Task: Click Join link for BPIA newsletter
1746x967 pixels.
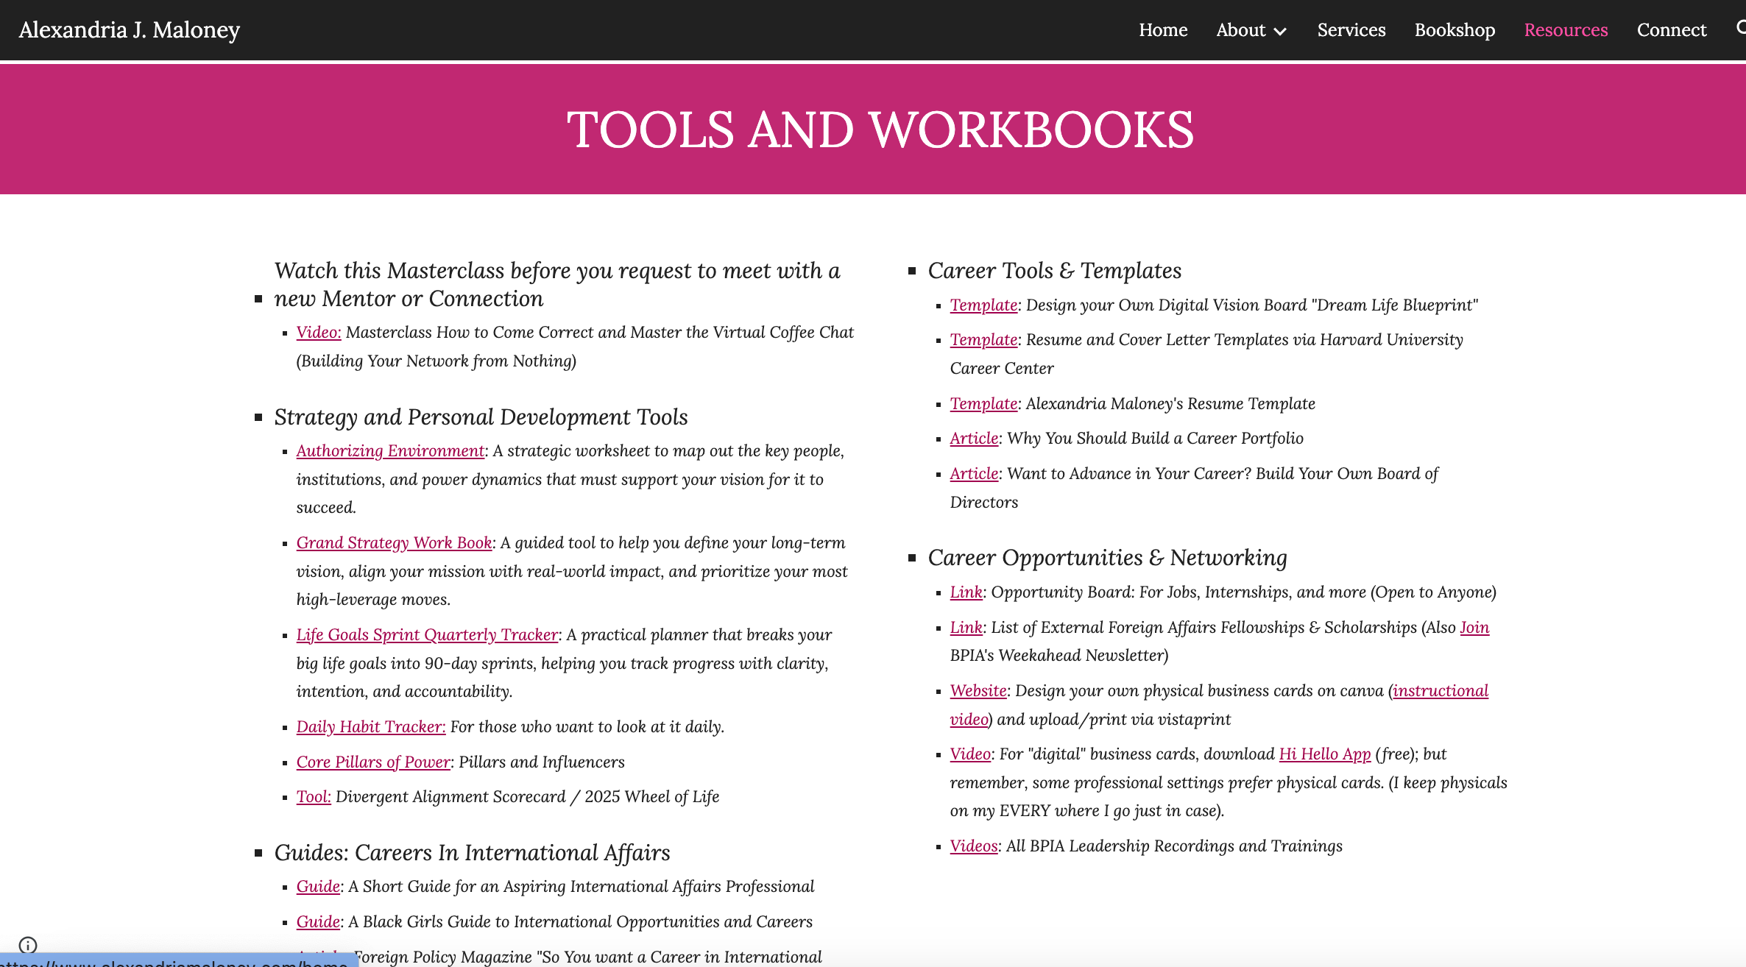Action: click(x=1474, y=628)
